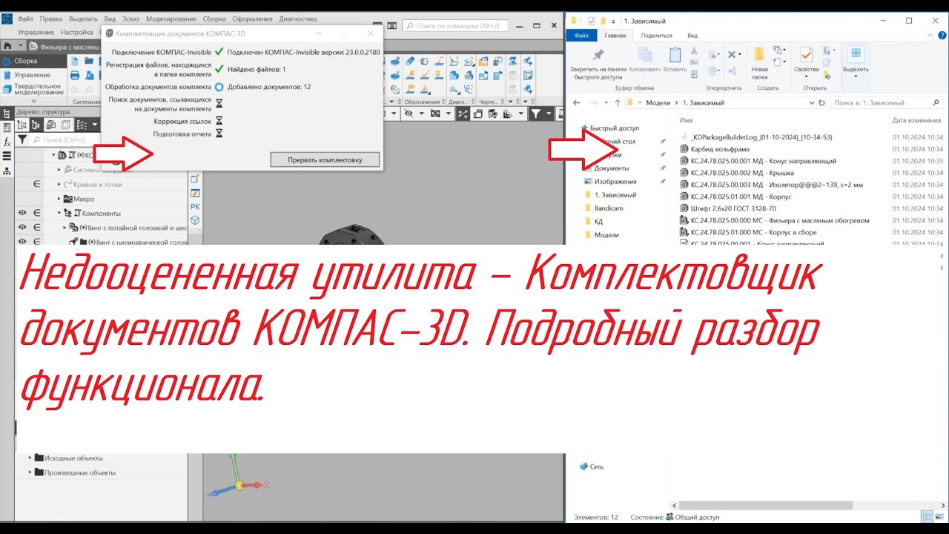
Task: Switch to the Поделиться tab in Explorer
Action: [657, 35]
